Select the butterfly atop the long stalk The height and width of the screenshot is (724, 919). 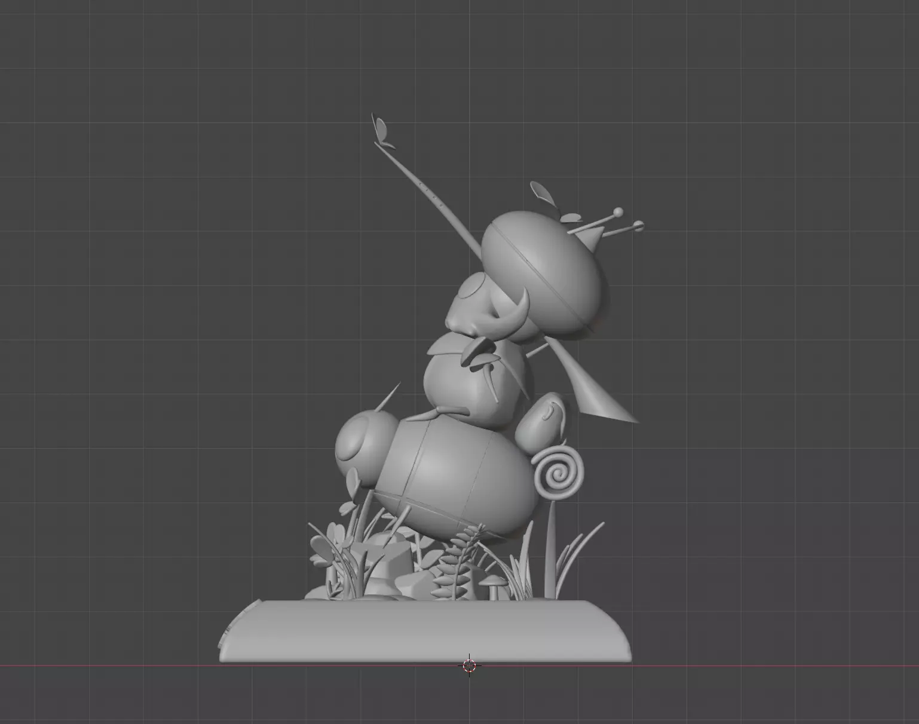pos(381,131)
